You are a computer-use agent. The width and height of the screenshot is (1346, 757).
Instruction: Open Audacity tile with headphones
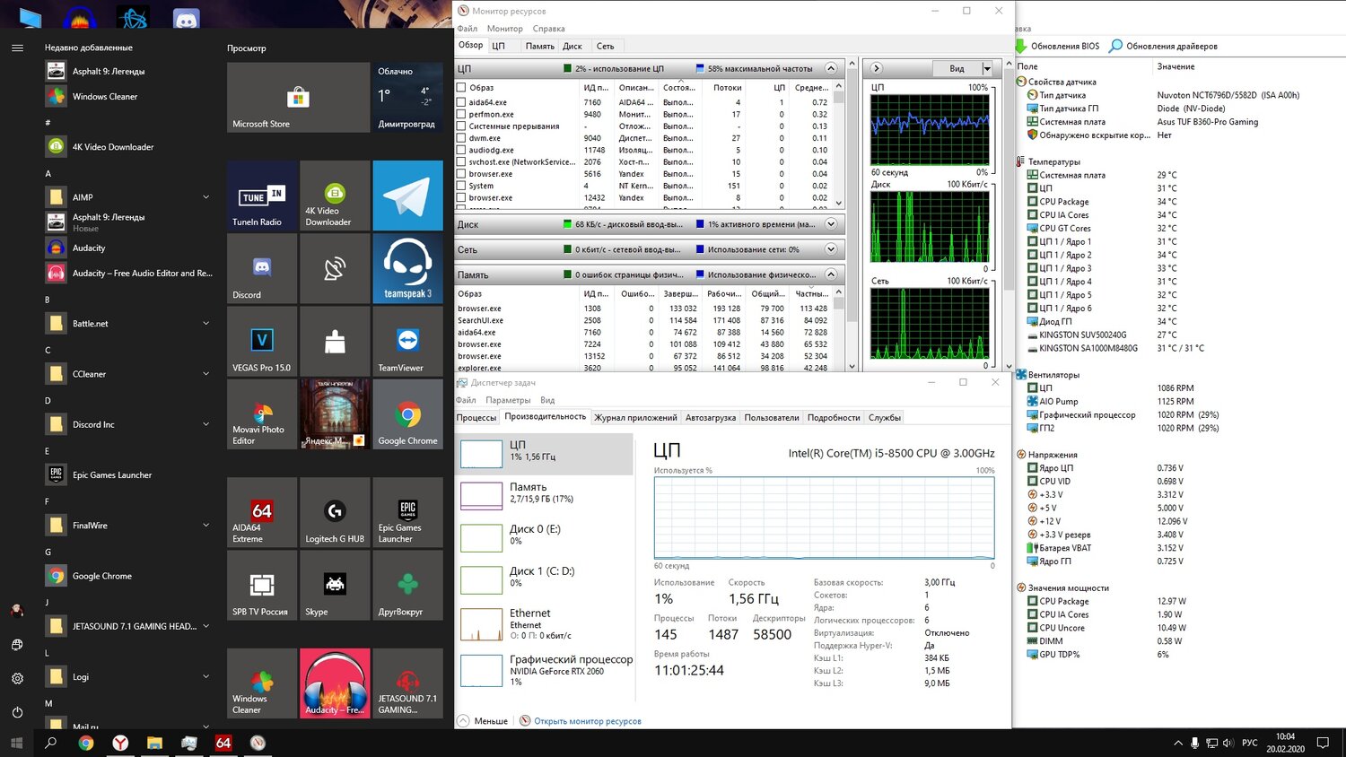[335, 683]
